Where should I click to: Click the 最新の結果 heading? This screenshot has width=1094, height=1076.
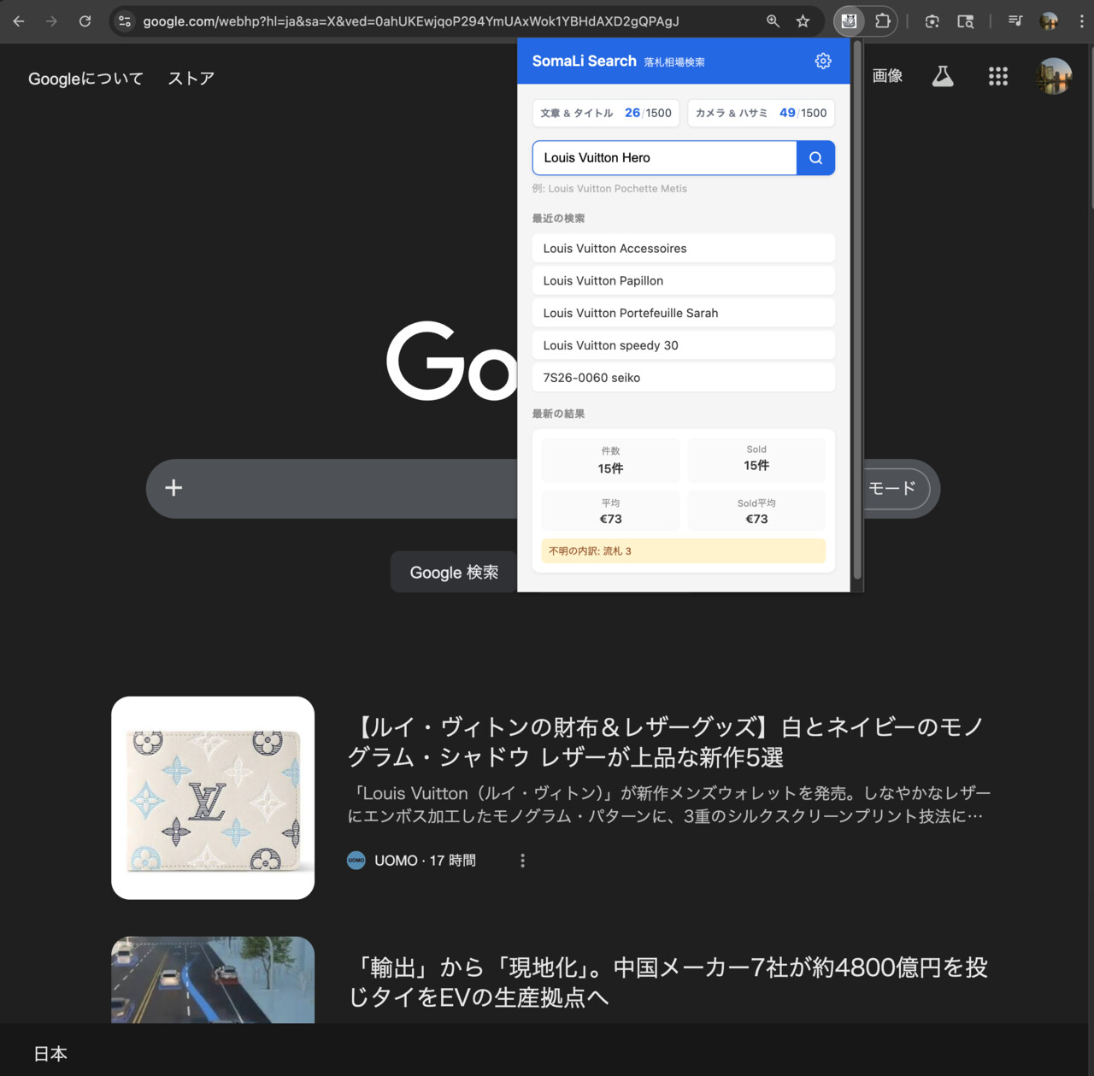coord(558,414)
